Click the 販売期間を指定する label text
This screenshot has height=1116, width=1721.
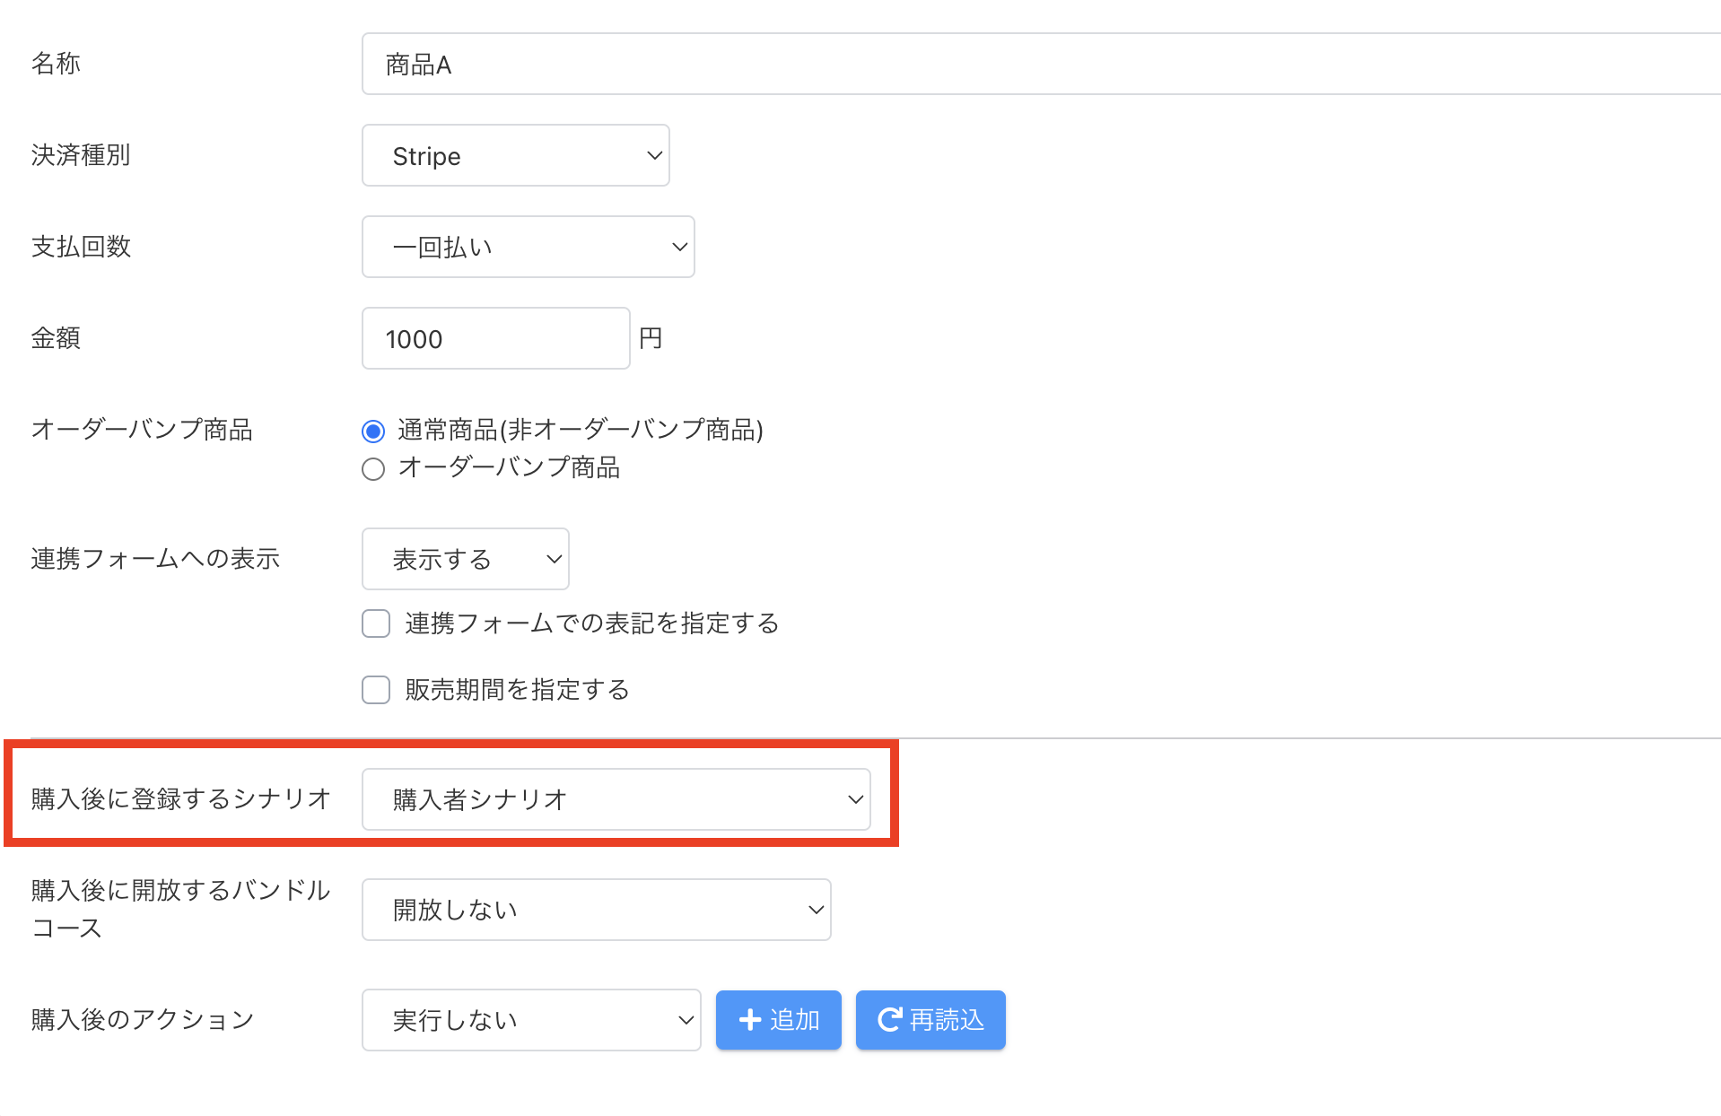click(517, 690)
